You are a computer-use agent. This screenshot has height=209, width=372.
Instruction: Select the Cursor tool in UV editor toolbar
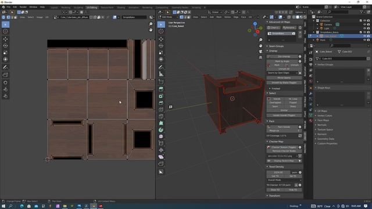click(x=5, y=31)
